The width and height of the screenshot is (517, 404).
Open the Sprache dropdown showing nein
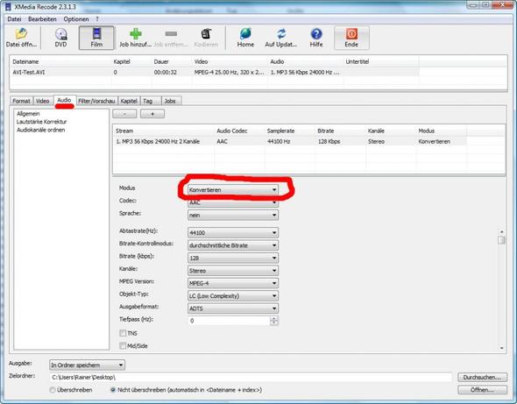pos(233,215)
